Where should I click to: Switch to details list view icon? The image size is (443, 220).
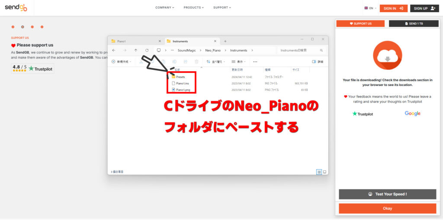(319, 172)
